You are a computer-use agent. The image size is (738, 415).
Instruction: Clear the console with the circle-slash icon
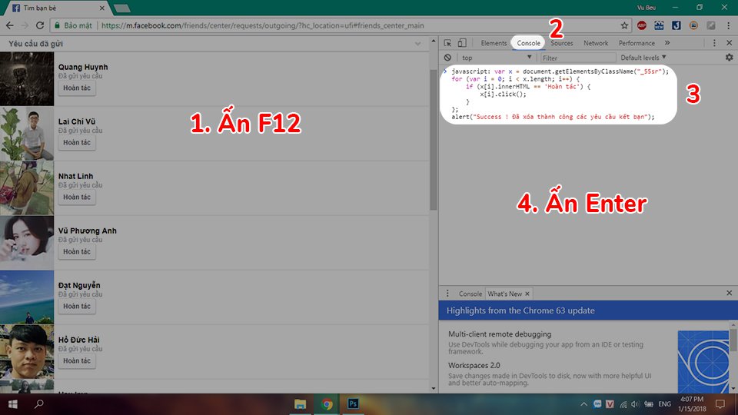[x=447, y=58]
